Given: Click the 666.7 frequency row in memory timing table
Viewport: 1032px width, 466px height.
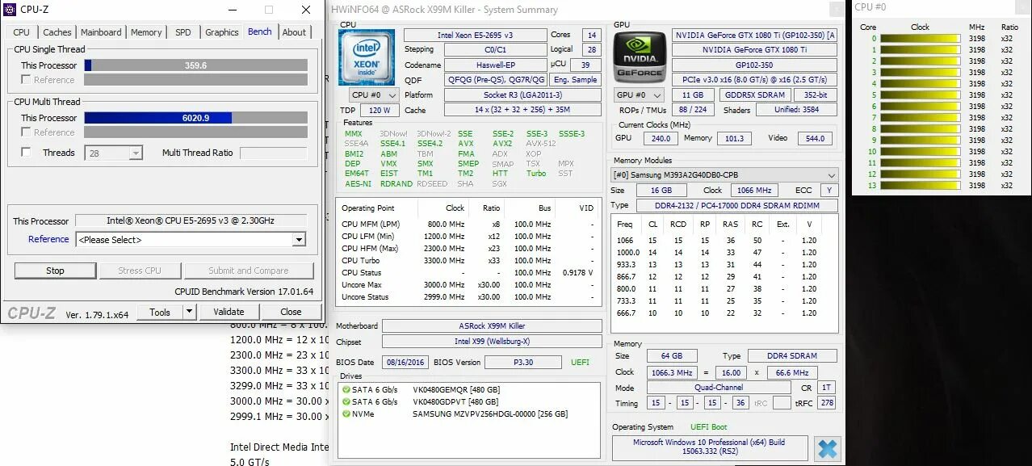Looking at the screenshot, I should [724, 313].
